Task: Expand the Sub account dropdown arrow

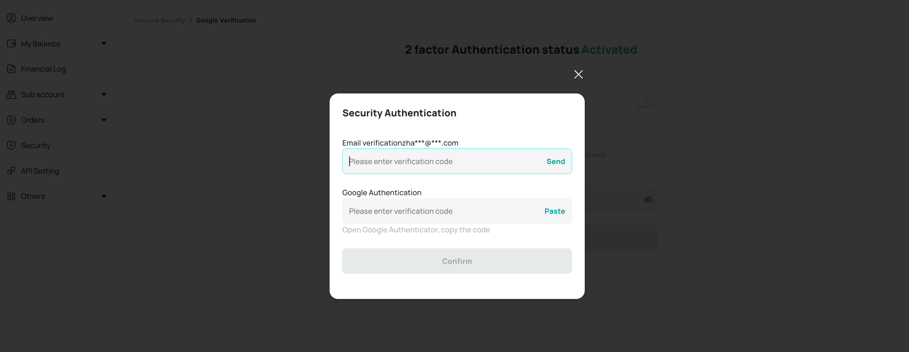Action: (104, 94)
